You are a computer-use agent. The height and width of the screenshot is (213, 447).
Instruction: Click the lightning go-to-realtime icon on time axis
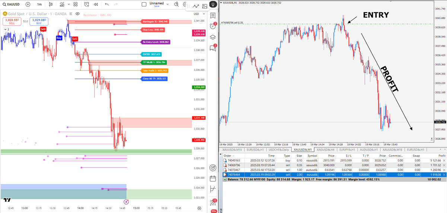tap(126, 201)
